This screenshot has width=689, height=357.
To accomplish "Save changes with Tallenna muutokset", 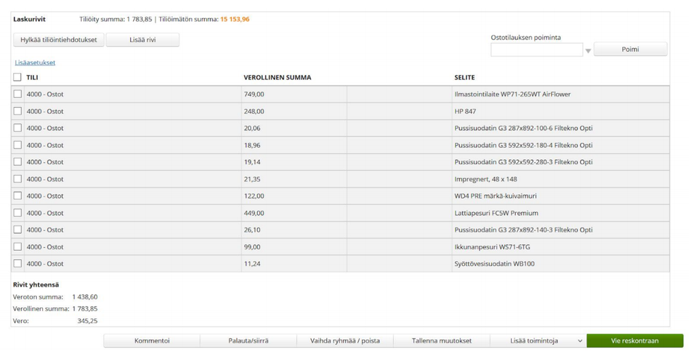I will [x=441, y=340].
